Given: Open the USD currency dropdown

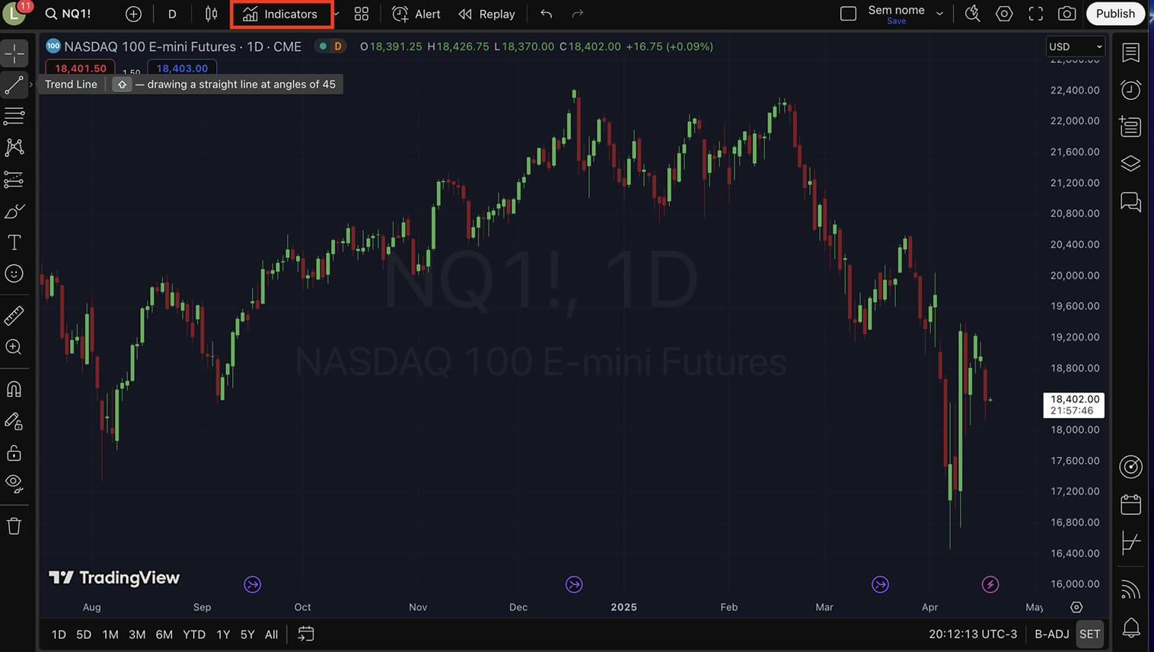Looking at the screenshot, I should [x=1075, y=46].
